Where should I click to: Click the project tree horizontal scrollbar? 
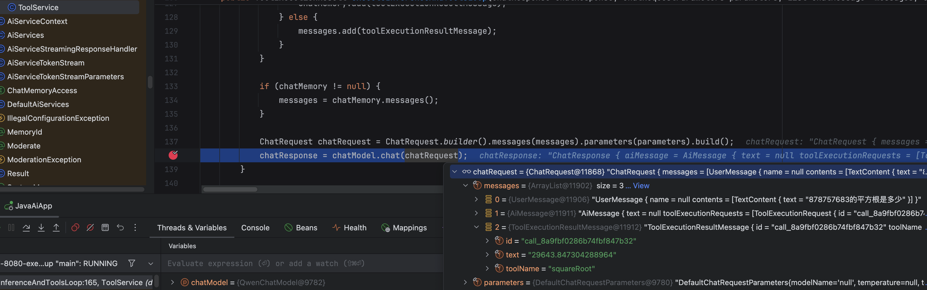click(x=72, y=189)
